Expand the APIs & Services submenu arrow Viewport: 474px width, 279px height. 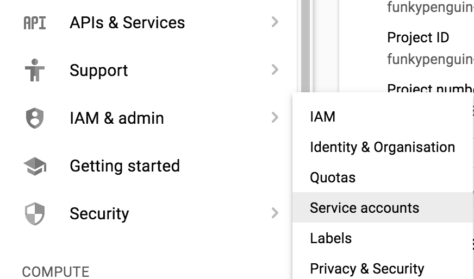tap(275, 23)
